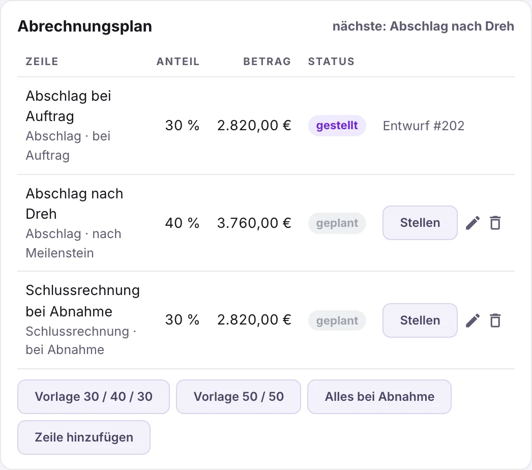Edit the Schlussrechnung bei Abnahme row

point(472,320)
